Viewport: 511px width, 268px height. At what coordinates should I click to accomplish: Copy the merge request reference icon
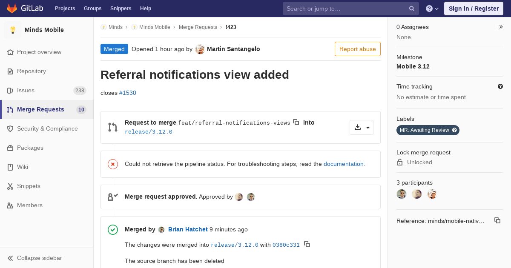tap(497, 220)
